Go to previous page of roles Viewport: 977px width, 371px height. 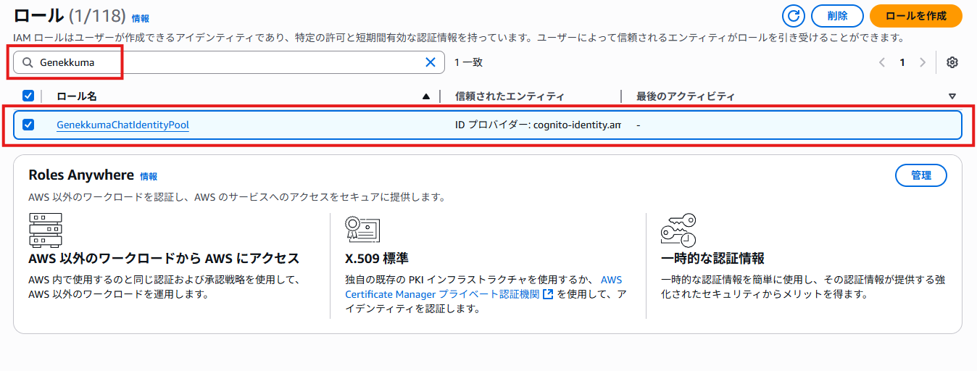[882, 62]
